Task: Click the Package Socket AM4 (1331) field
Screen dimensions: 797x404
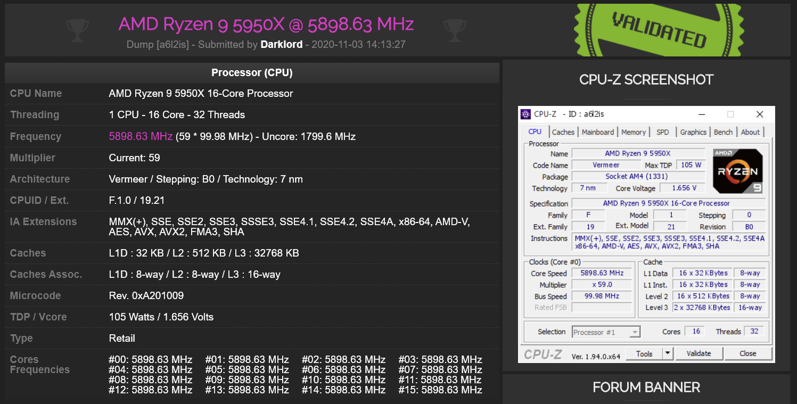Action: pos(638,176)
